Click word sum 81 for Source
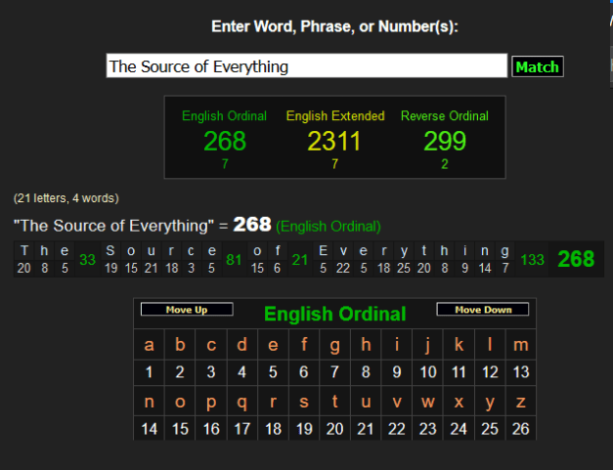This screenshot has height=470, width=613. [234, 260]
